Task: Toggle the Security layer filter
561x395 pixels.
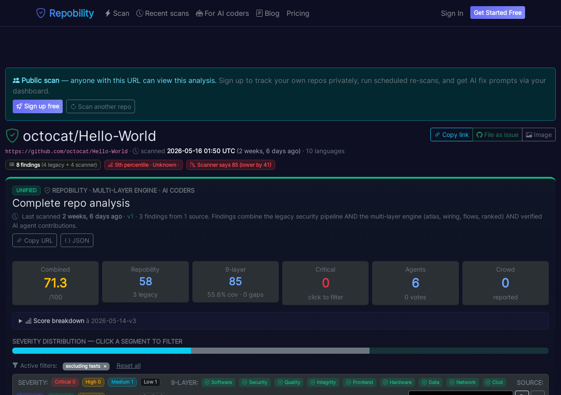Action: 255,382
